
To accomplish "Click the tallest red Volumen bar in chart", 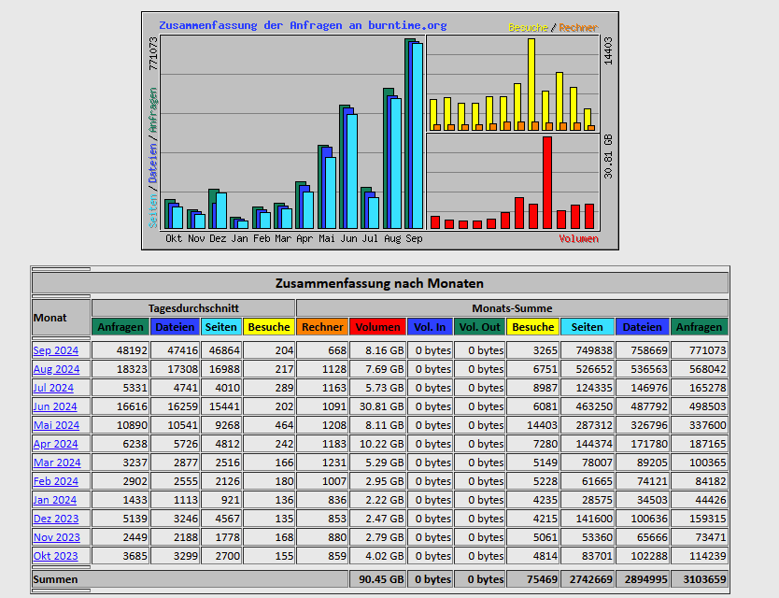I will click(547, 182).
